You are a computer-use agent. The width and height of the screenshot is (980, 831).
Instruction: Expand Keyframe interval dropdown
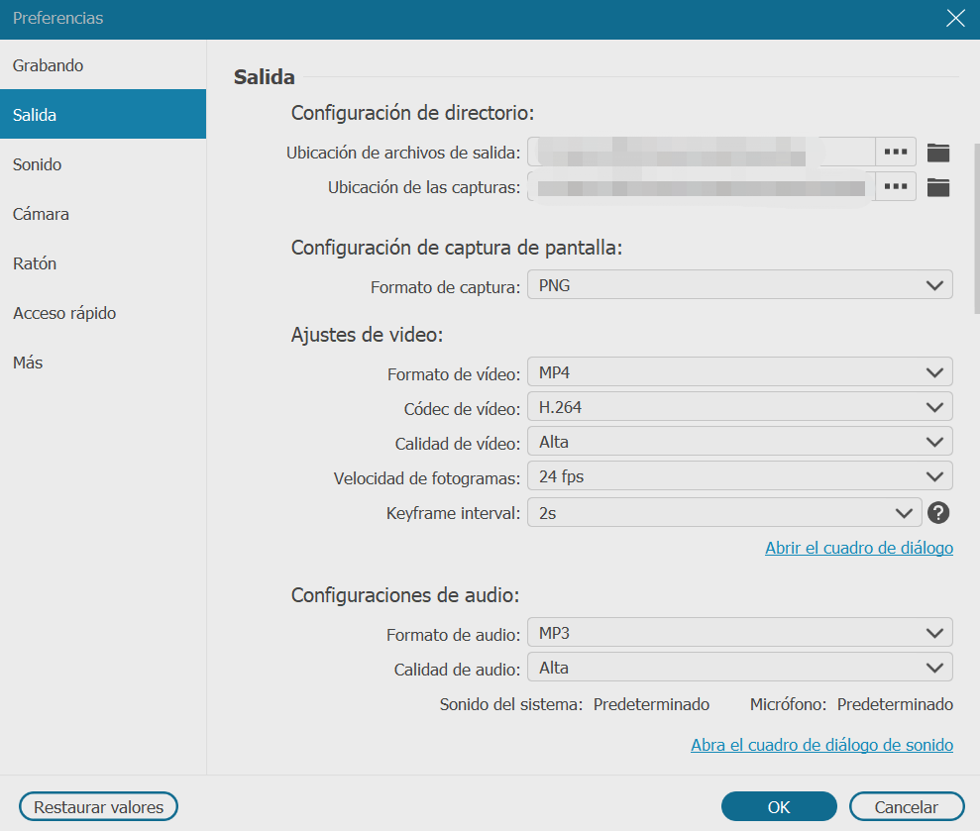724,512
